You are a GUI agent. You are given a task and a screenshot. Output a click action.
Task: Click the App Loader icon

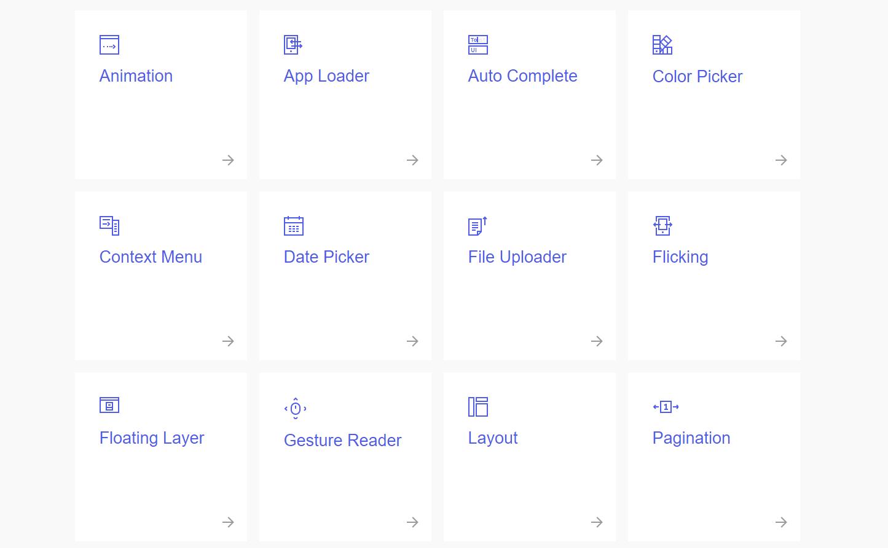coord(293,45)
